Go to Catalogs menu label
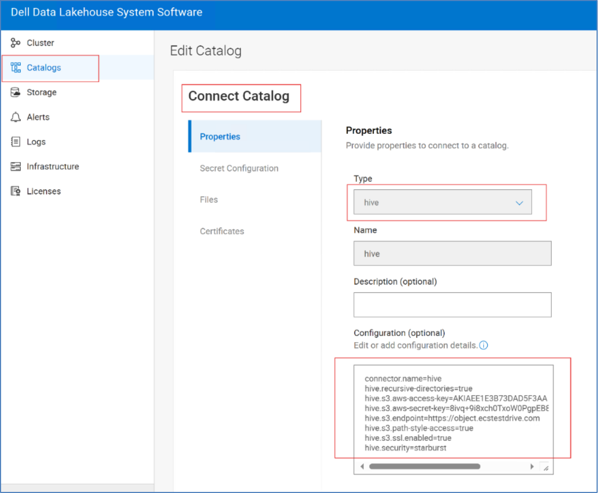The height and width of the screenshot is (493, 598). tap(44, 68)
